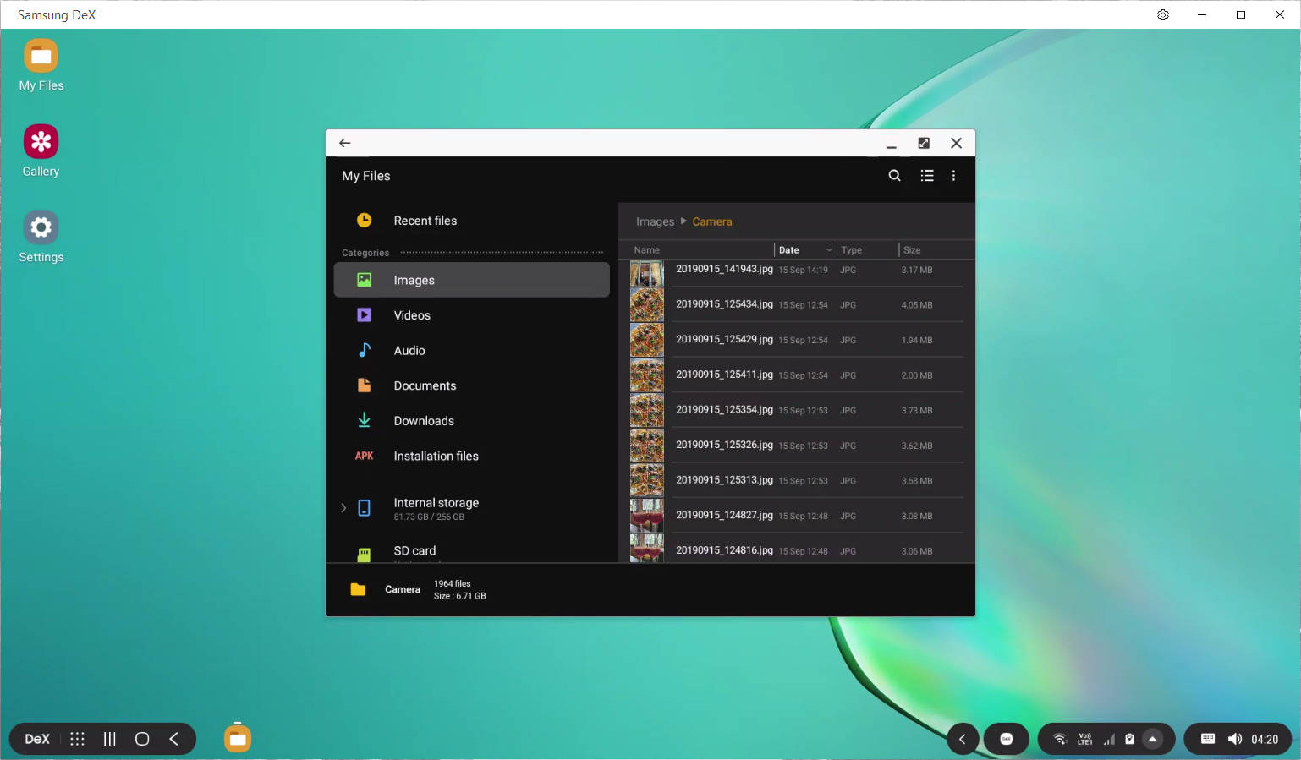Click My Files app in the taskbar
The image size is (1301, 760).
(x=238, y=738)
